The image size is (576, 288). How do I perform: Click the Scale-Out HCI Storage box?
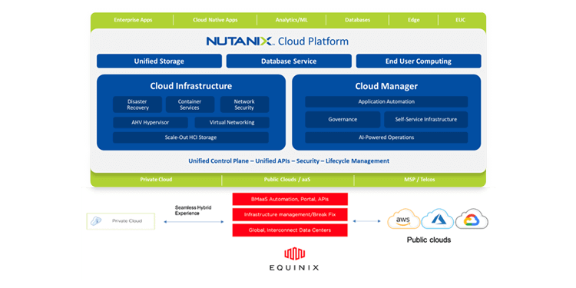click(x=190, y=137)
